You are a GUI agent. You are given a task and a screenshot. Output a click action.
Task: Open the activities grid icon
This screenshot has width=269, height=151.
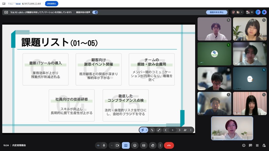257,145
